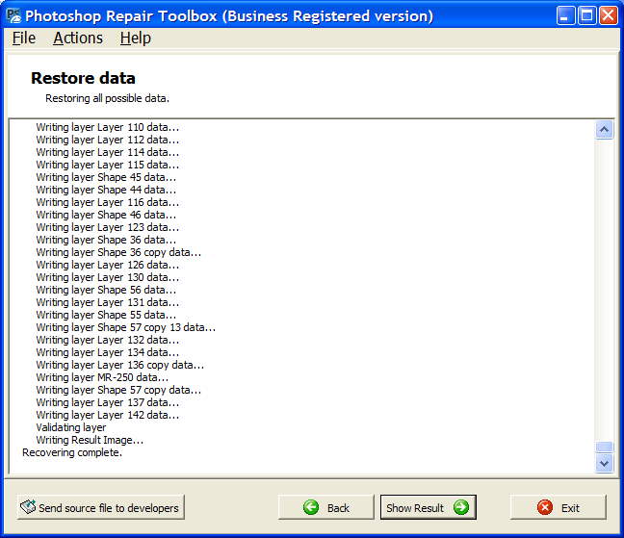Close the Photoshop Repair Toolbox window
This screenshot has height=538, width=624.
pyautogui.click(x=609, y=16)
